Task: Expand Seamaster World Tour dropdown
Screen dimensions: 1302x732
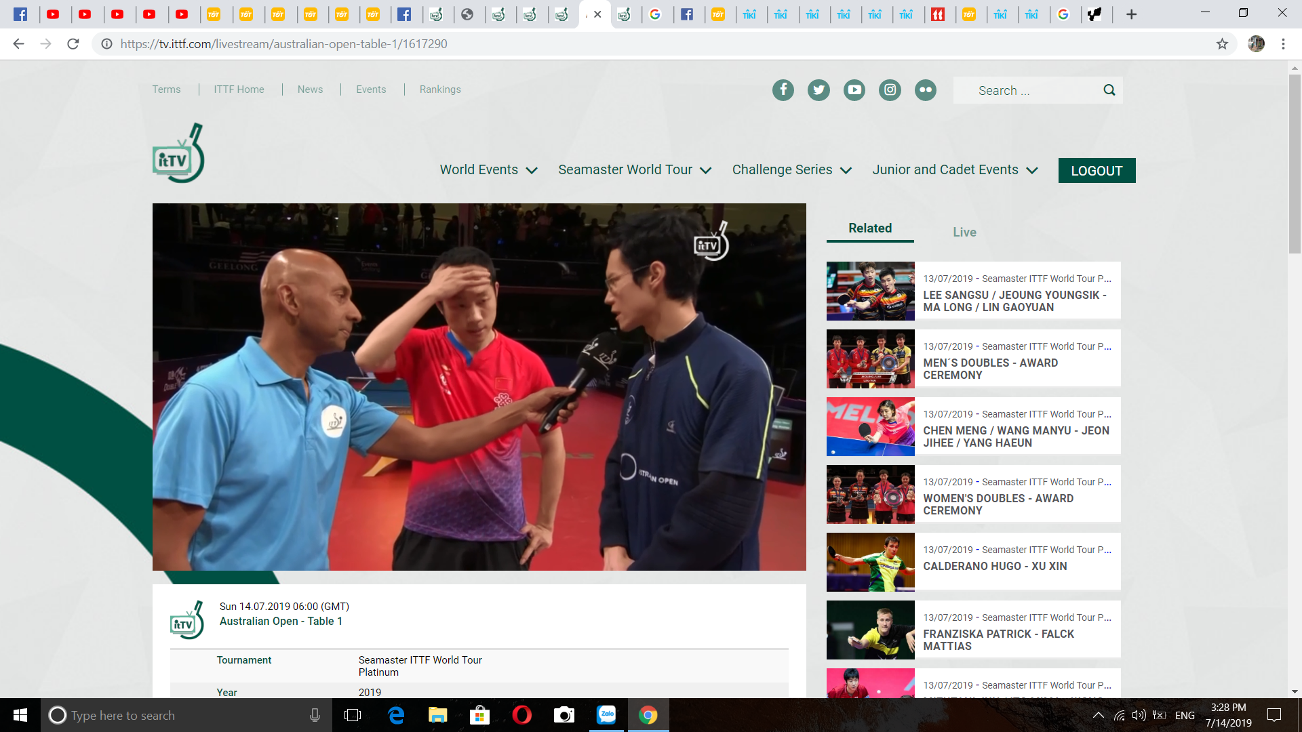Action: coord(634,170)
